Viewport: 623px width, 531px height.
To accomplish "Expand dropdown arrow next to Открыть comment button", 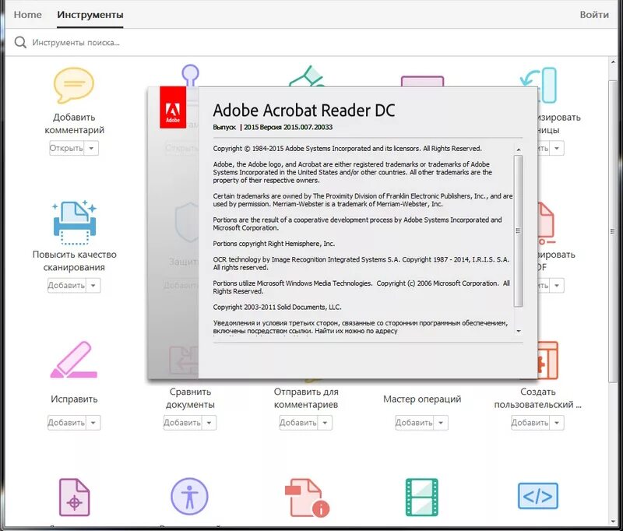I will 91,148.
